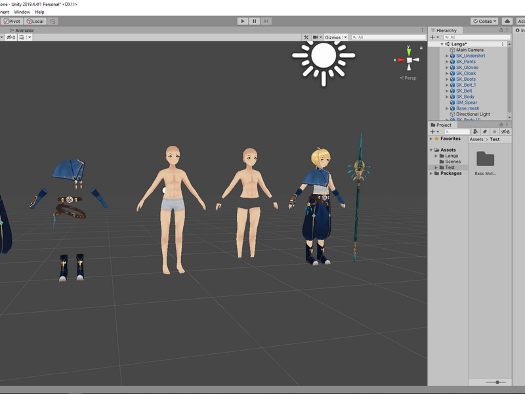Click the Scene view search field
Image resolution: width=525 pixels, height=394 pixels.
coord(388,37)
